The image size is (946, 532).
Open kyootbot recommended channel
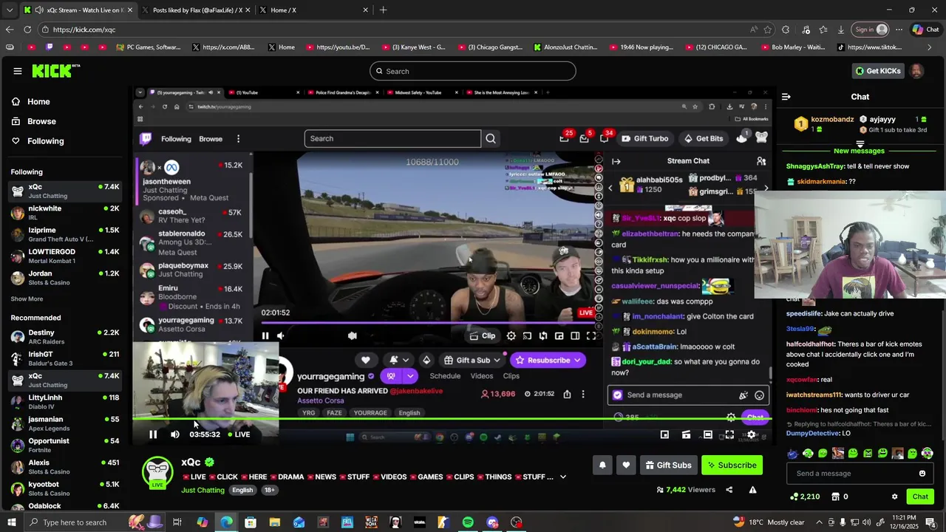click(64, 488)
